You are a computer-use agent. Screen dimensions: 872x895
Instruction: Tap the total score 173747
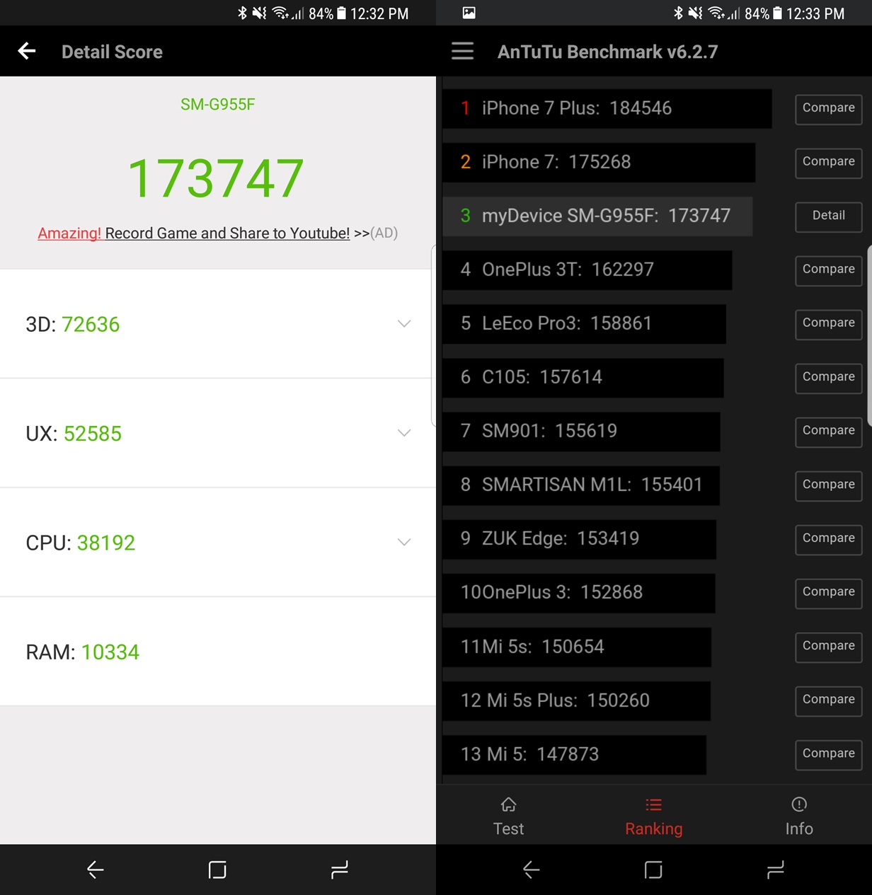tap(216, 178)
